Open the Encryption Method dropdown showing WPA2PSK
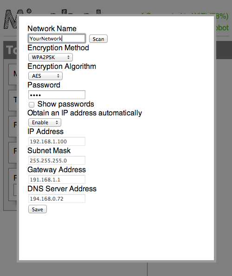This screenshot has width=232, height=276. click(x=51, y=57)
